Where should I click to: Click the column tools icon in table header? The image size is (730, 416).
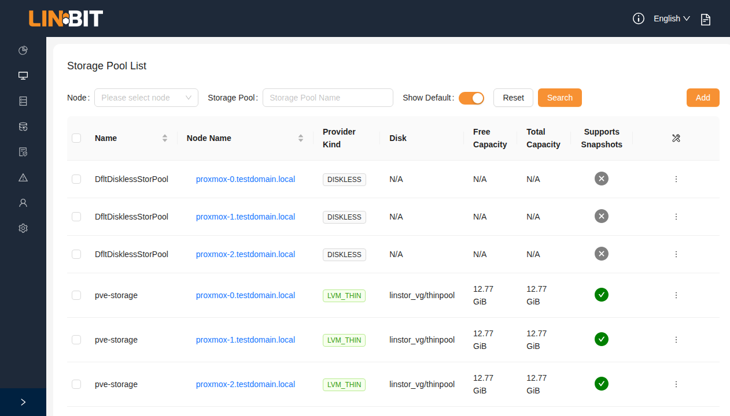pos(676,138)
